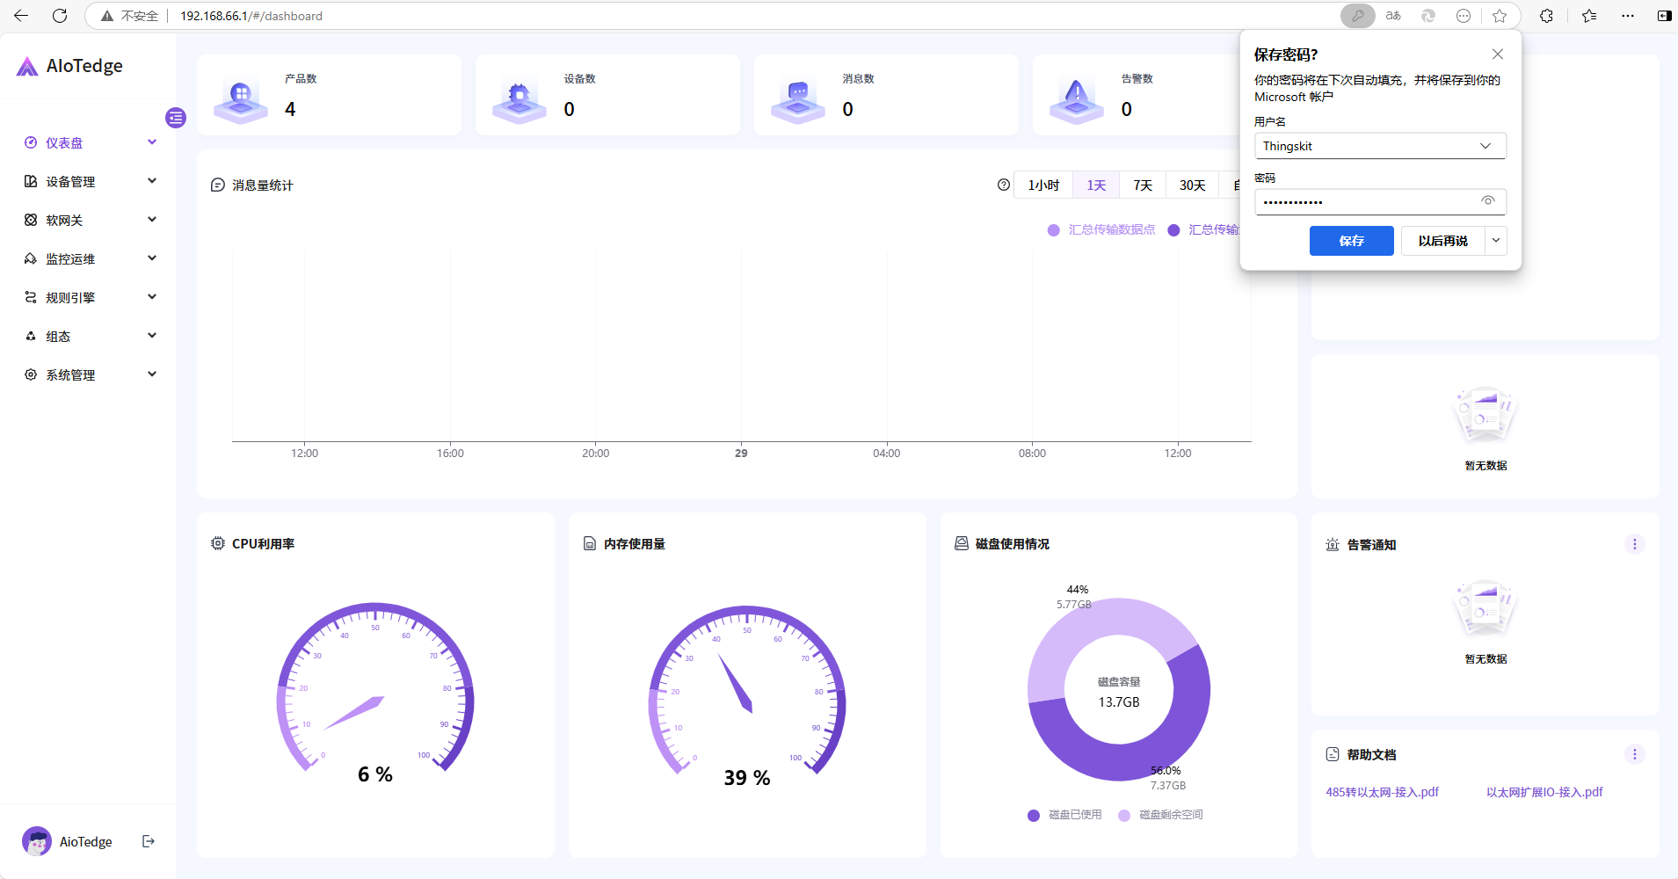Screen dimensions: 1678x879
Task: Click the help question mark icon by the time range
Action: coord(1003,185)
